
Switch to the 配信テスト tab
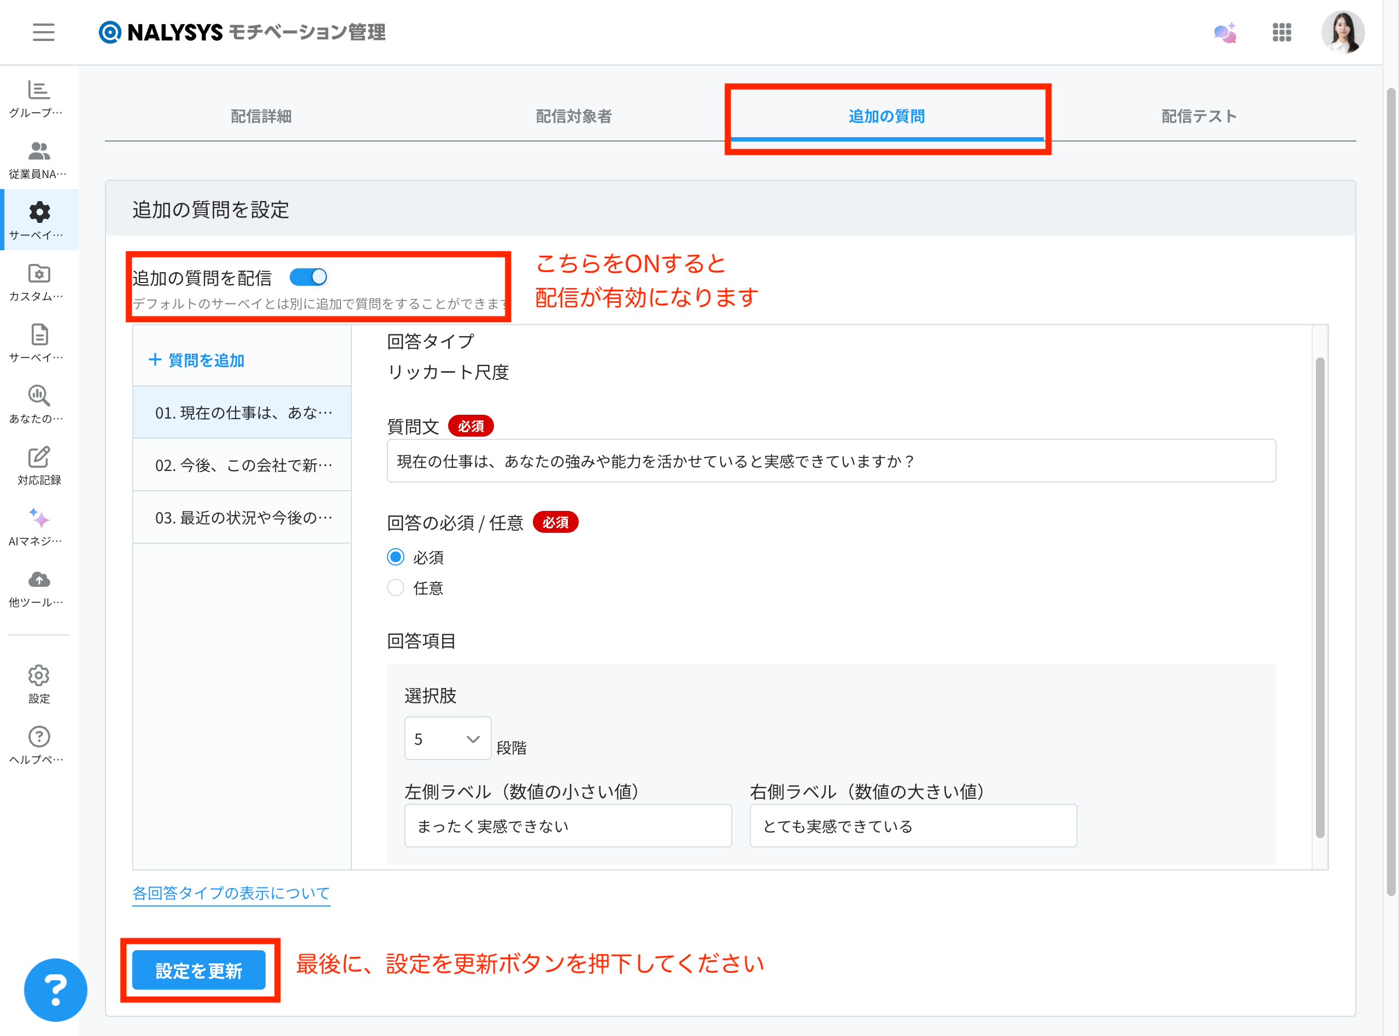pos(1198,116)
